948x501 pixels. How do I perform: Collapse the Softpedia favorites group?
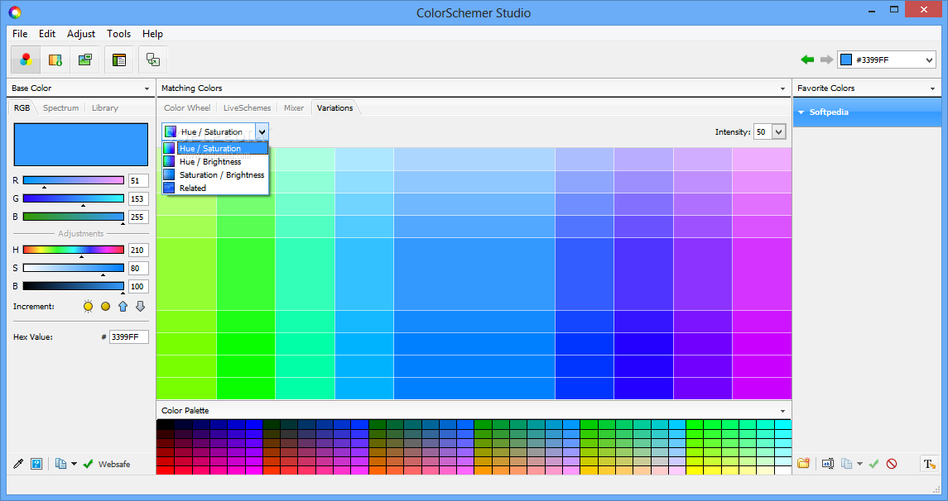point(801,112)
